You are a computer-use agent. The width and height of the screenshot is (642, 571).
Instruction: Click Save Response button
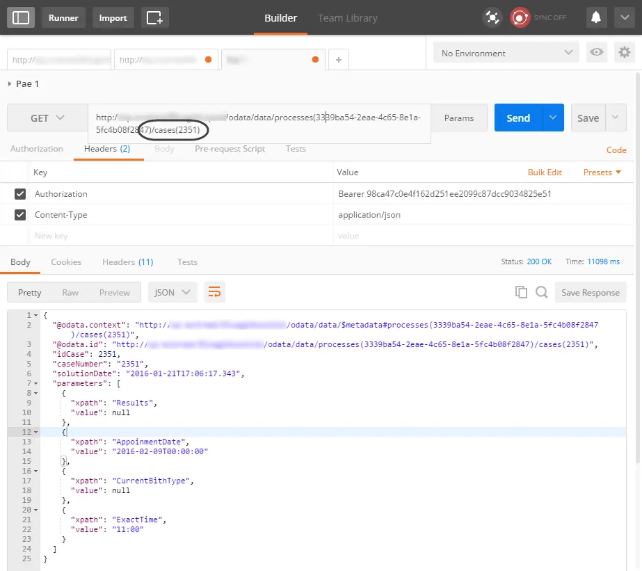click(591, 292)
